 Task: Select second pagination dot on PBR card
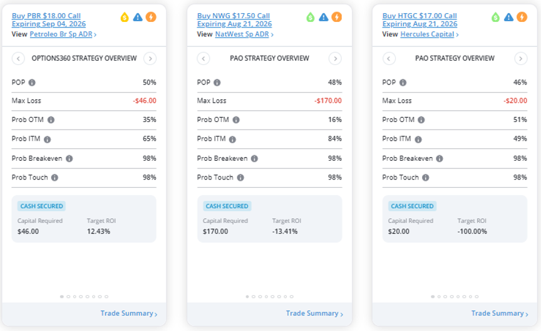[x=68, y=297]
